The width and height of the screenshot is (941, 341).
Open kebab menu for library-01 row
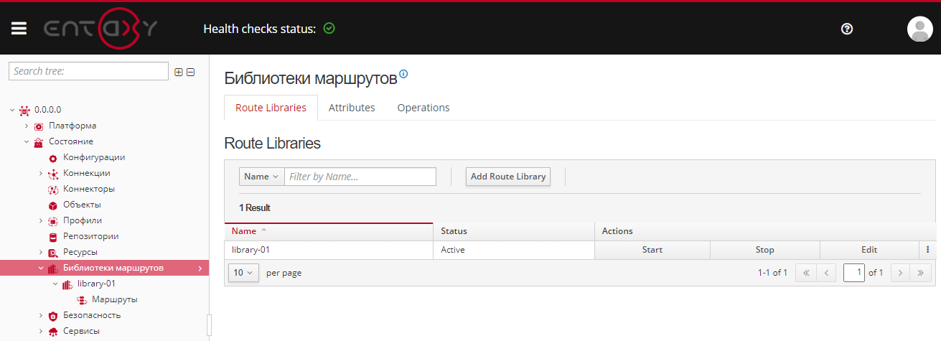[x=927, y=250]
